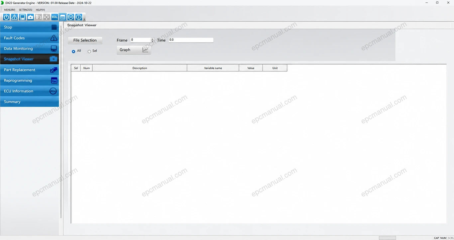The height and width of the screenshot is (240, 454).
Task: Click the CAP status bar indicator
Action: 436,238
